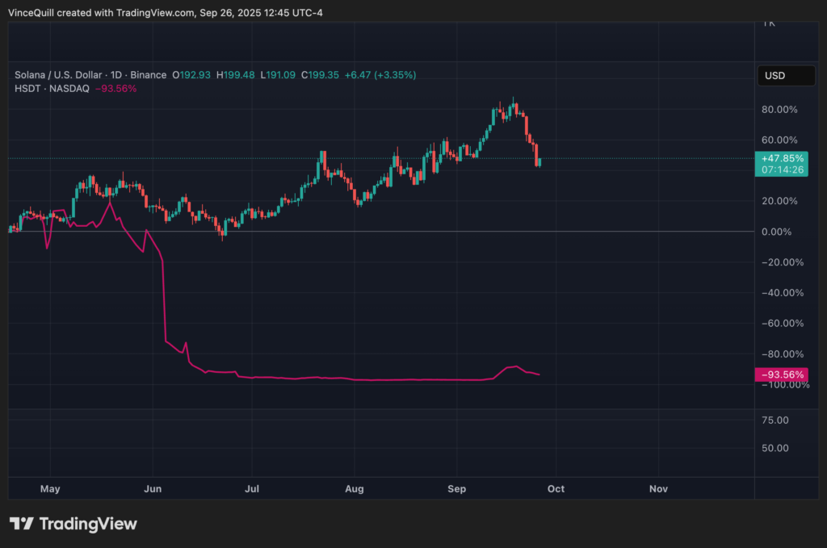Open the USD currency selector
This screenshot has width=827, height=548.
click(784, 75)
